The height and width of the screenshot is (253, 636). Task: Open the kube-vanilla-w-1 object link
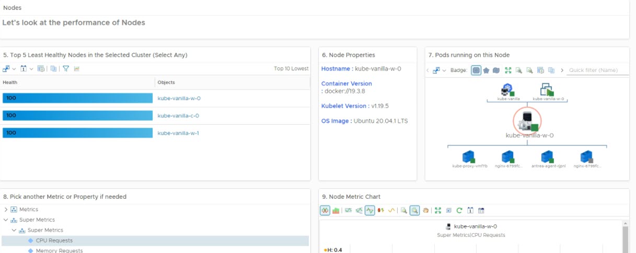pyautogui.click(x=178, y=133)
